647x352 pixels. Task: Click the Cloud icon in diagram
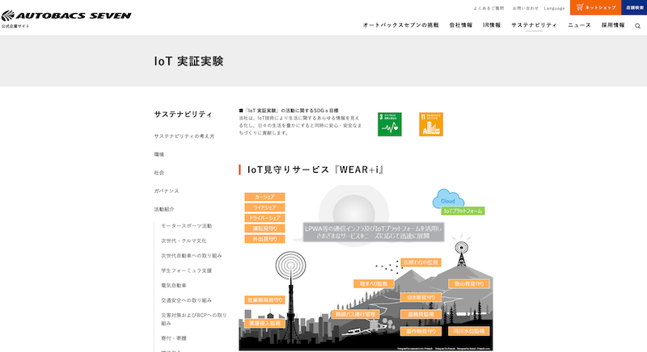(x=448, y=199)
